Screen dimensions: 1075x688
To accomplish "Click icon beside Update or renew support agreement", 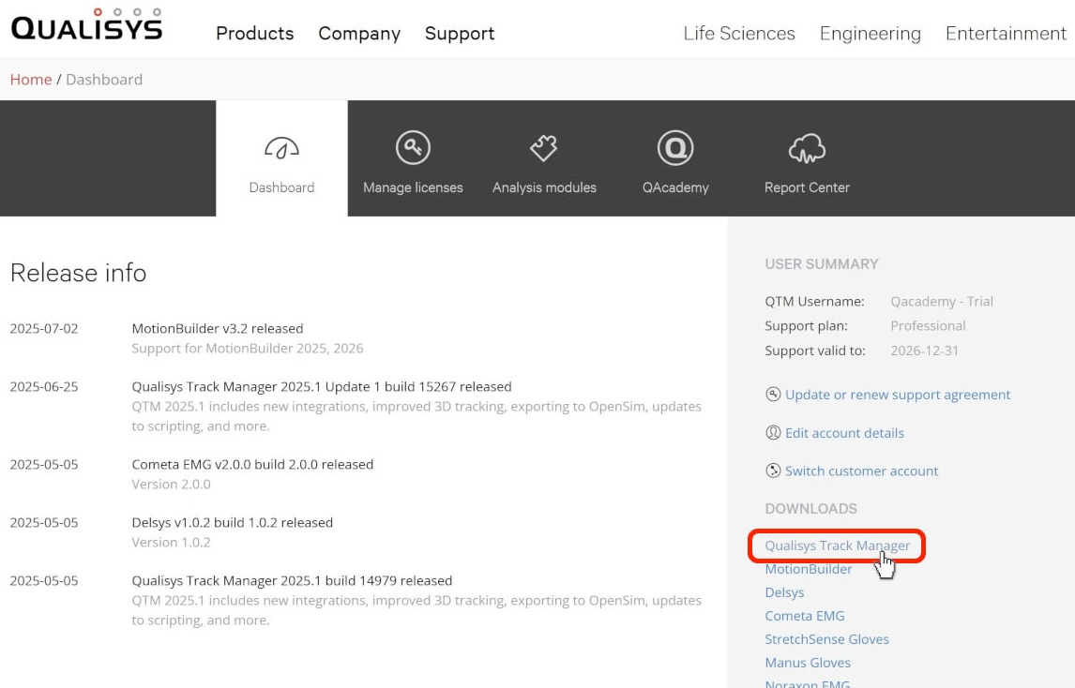I will coord(773,395).
